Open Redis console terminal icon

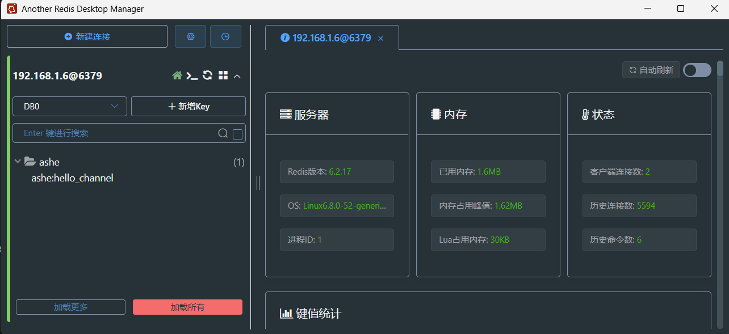[192, 75]
